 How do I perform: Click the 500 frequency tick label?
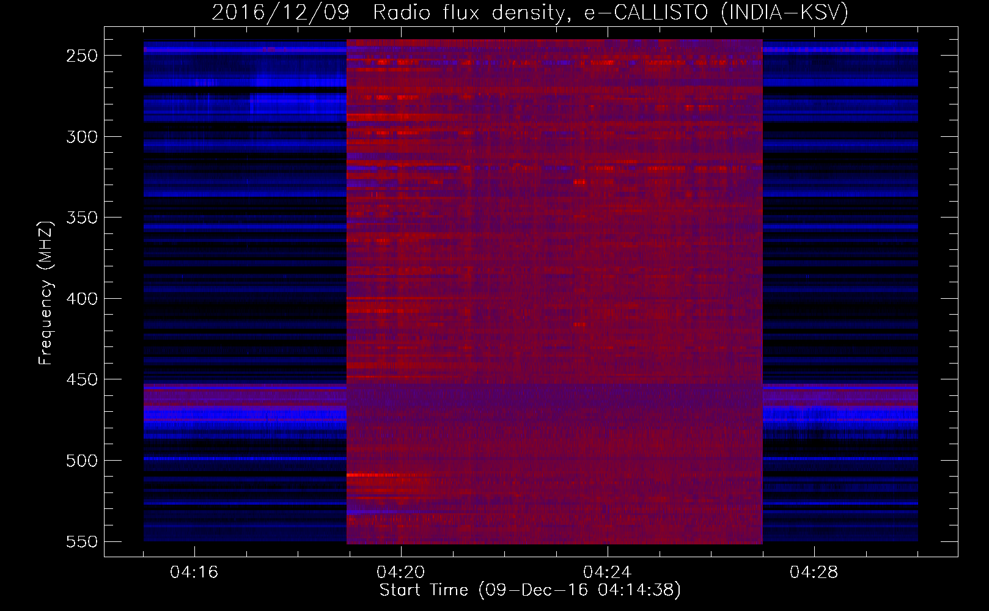(x=82, y=461)
